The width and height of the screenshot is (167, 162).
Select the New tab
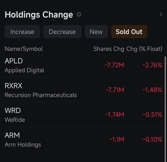tap(96, 32)
